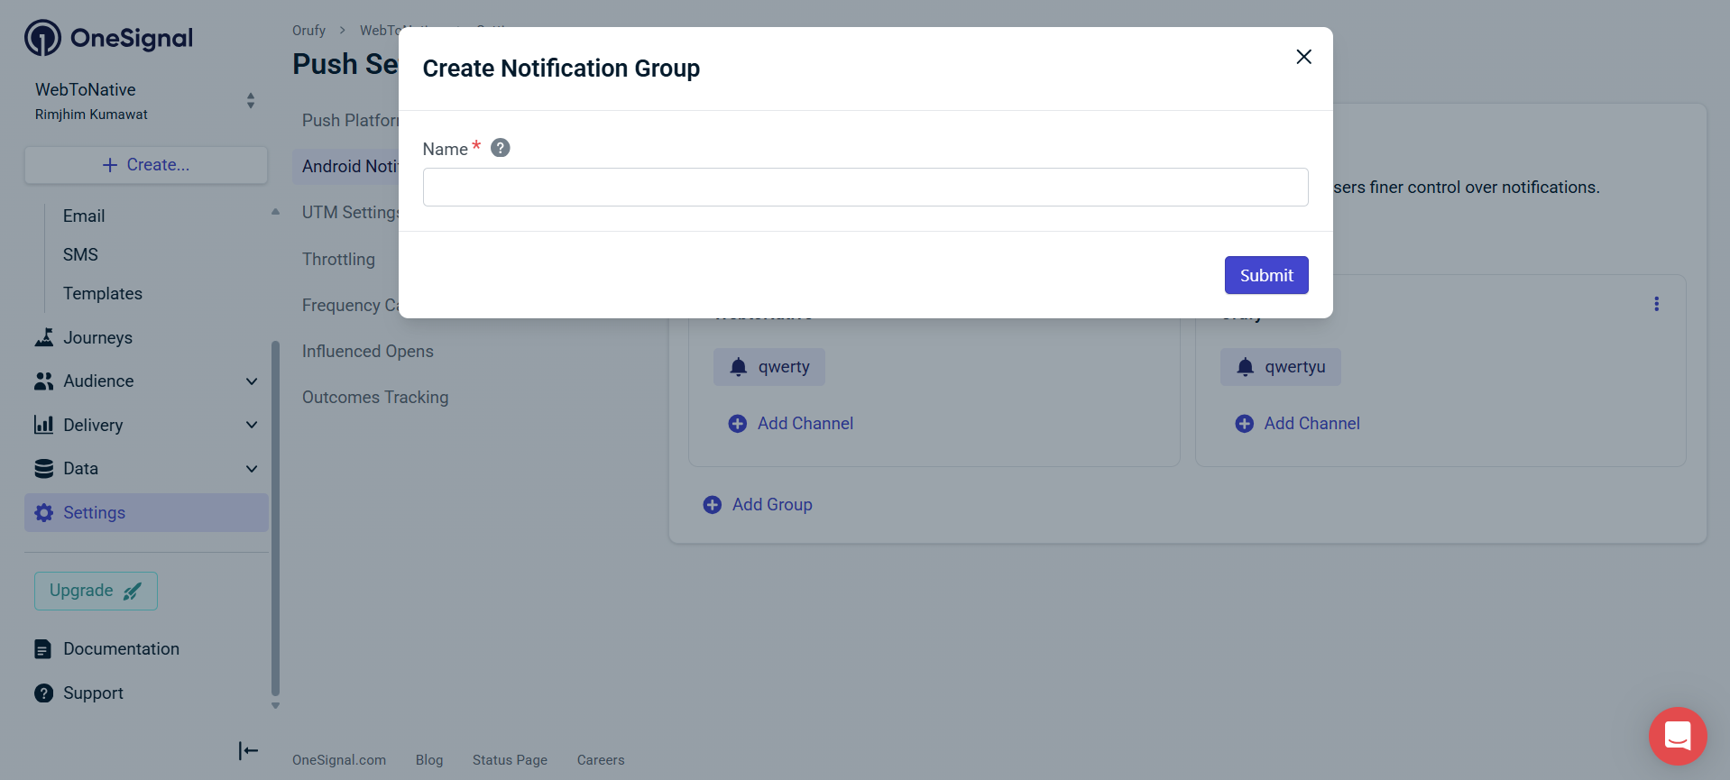Expand the Delivery chevron
The image size is (1730, 780).
click(x=252, y=425)
